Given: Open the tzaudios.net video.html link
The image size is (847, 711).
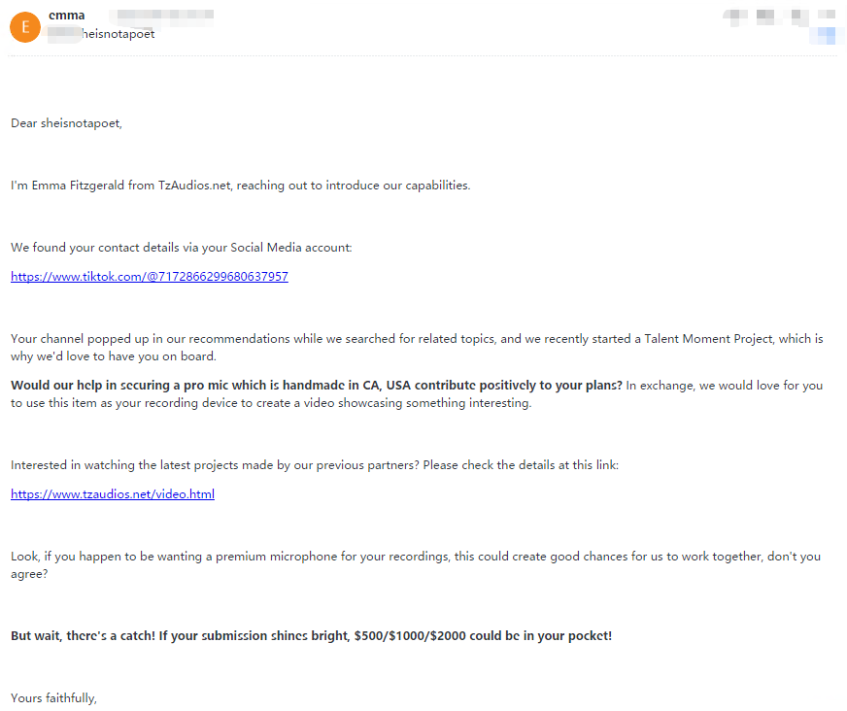Looking at the screenshot, I should (113, 494).
